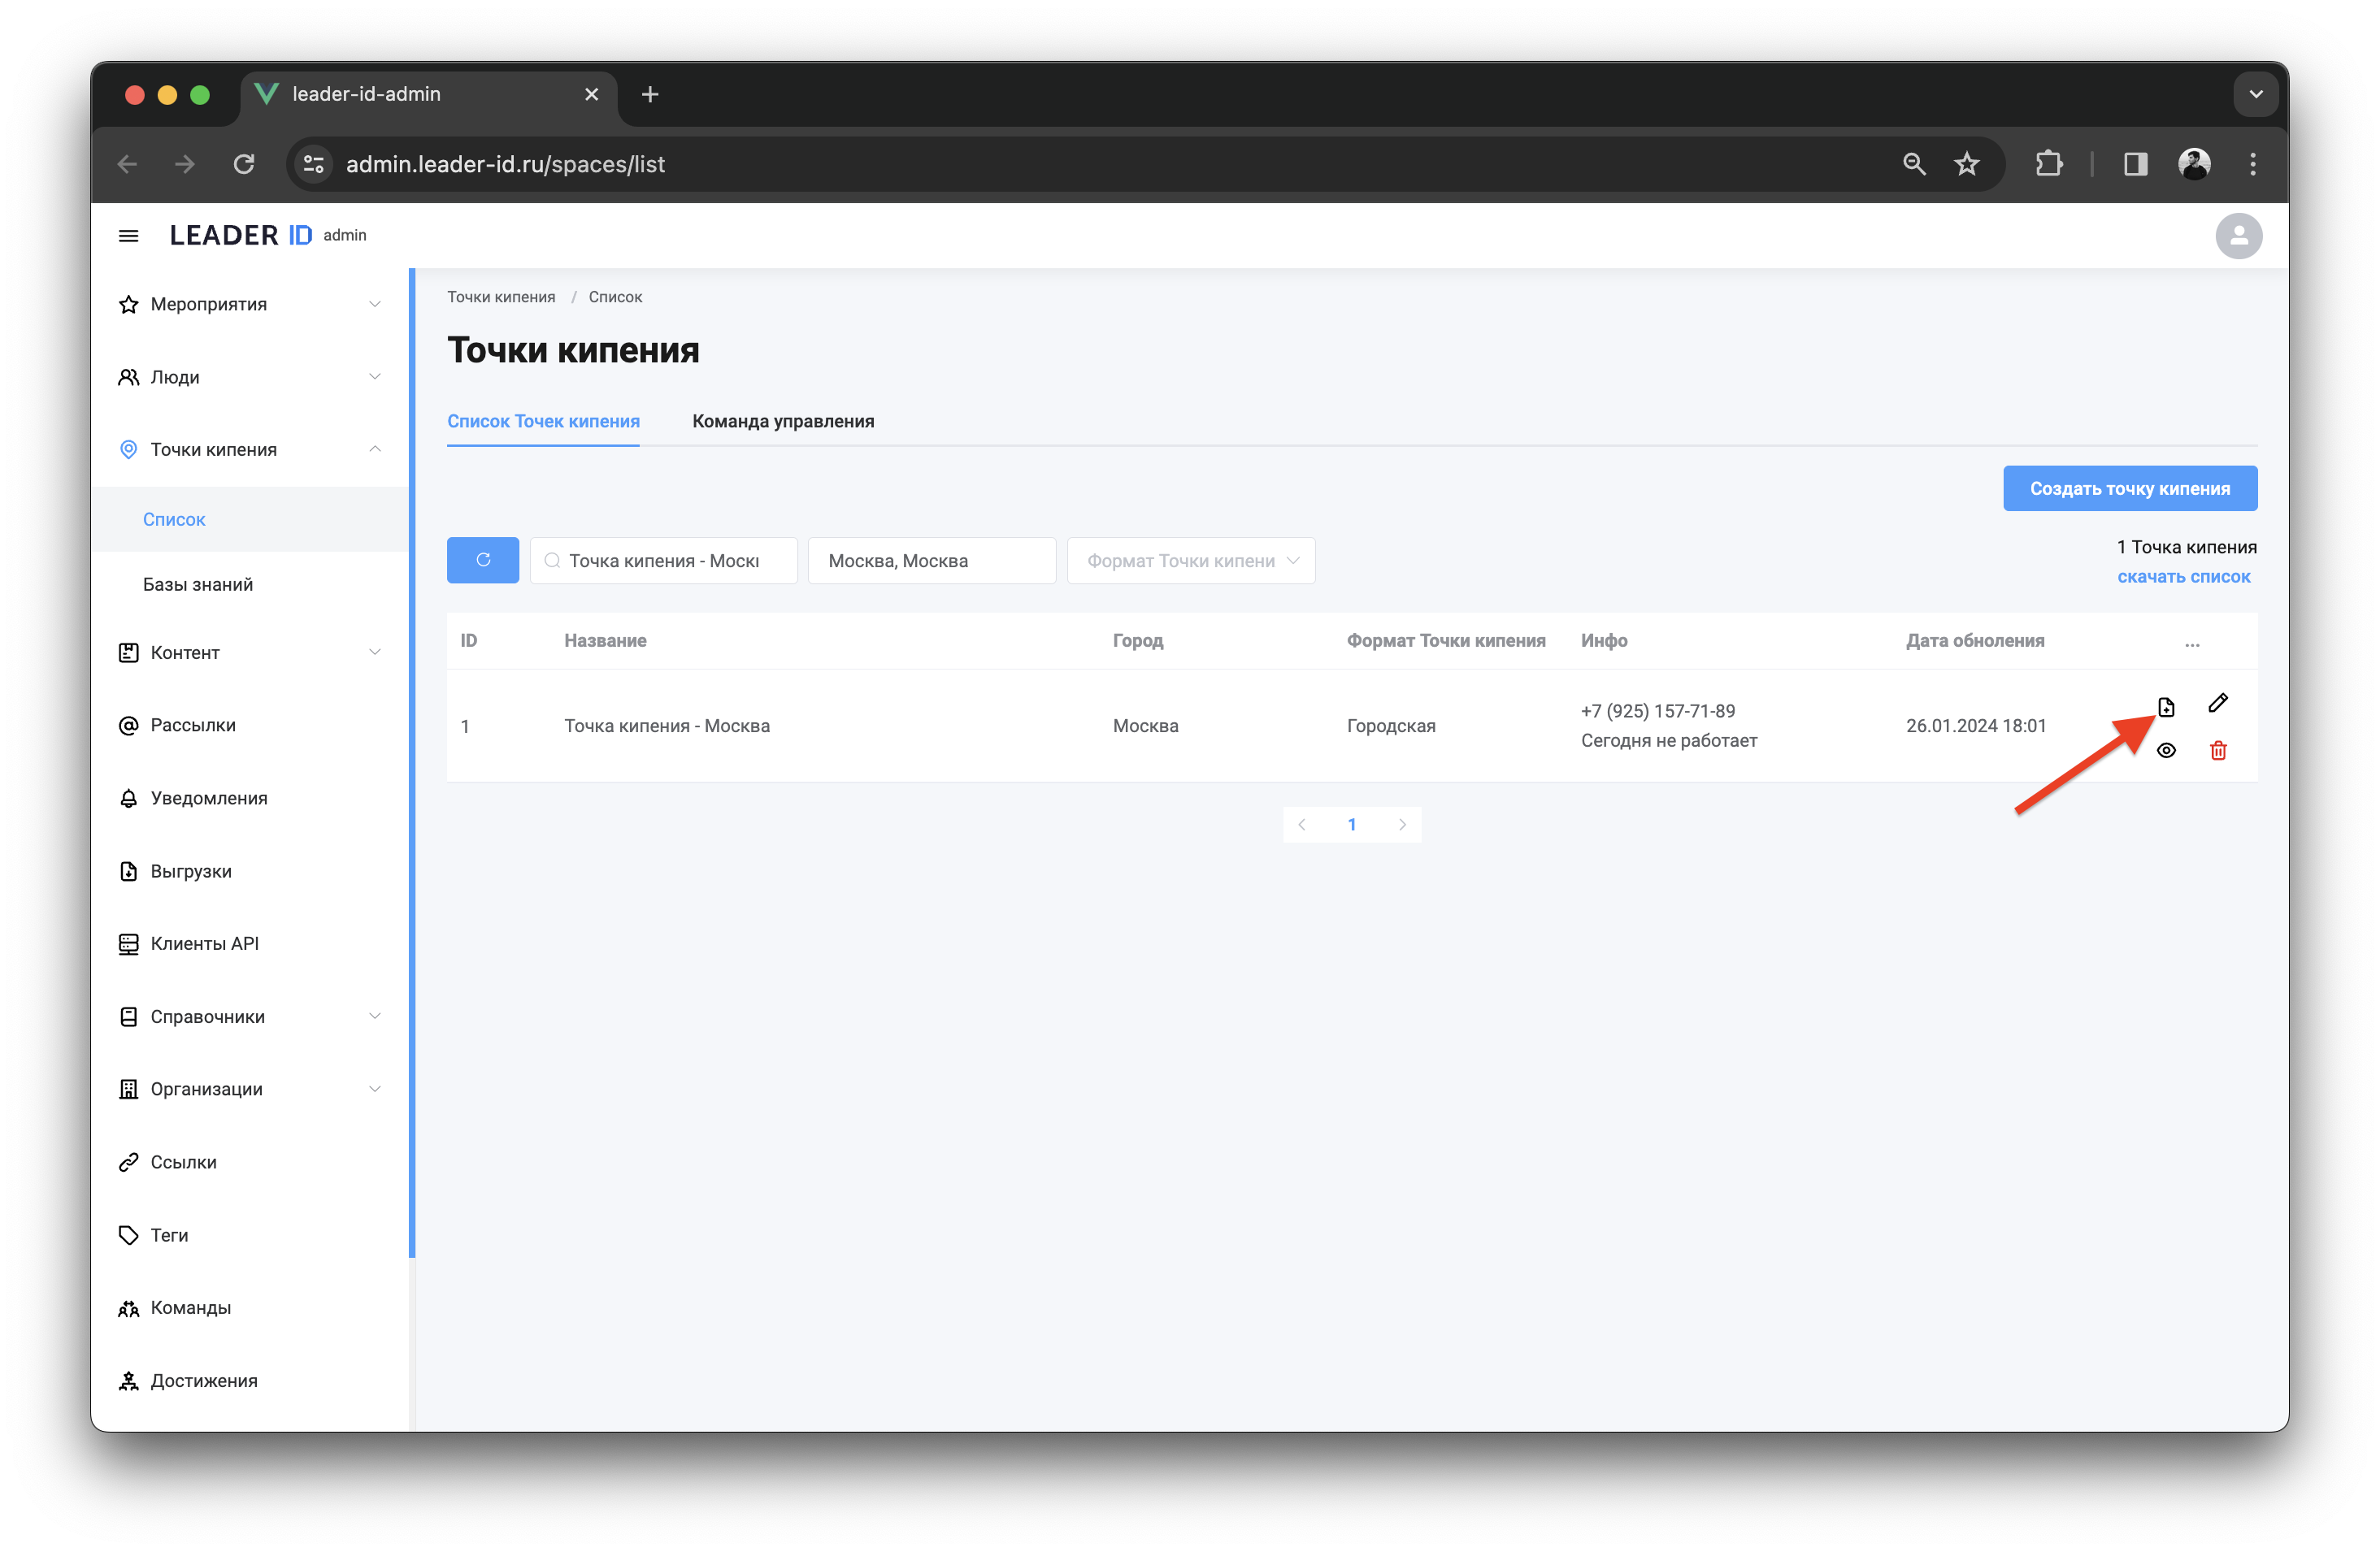Open the user avatar in header
This screenshot has height=1552, width=2380.
[2238, 236]
